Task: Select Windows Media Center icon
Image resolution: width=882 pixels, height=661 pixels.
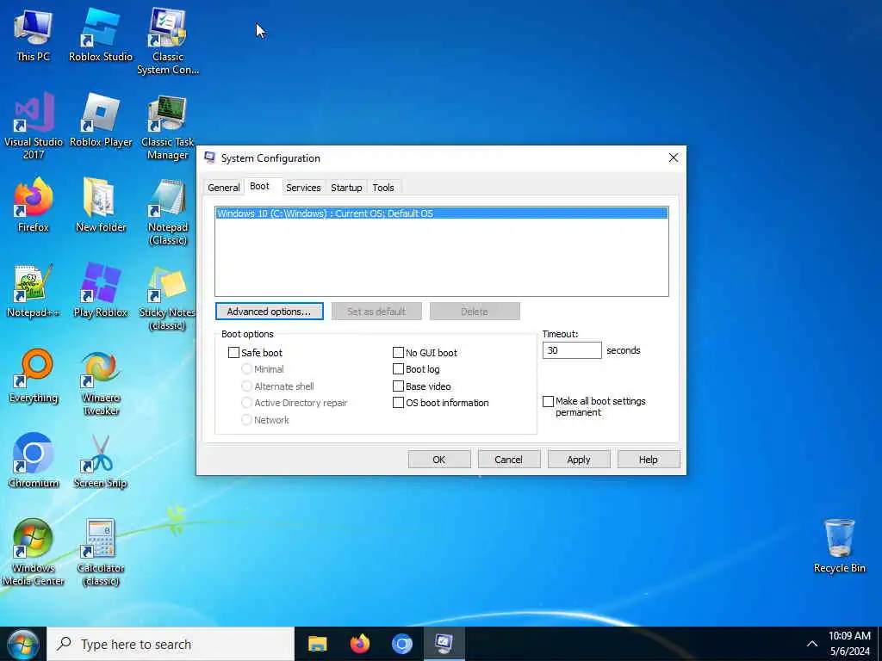Action: (34, 553)
